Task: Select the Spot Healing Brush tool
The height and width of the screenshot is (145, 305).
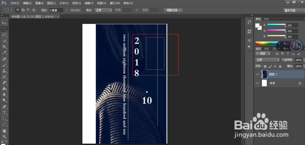Action: click(4, 59)
